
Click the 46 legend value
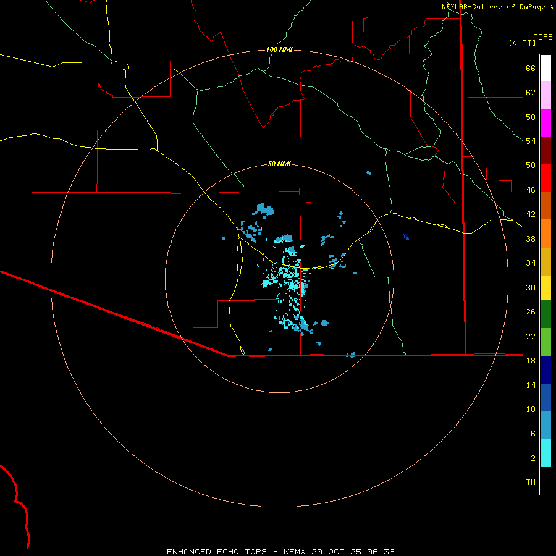(531, 190)
